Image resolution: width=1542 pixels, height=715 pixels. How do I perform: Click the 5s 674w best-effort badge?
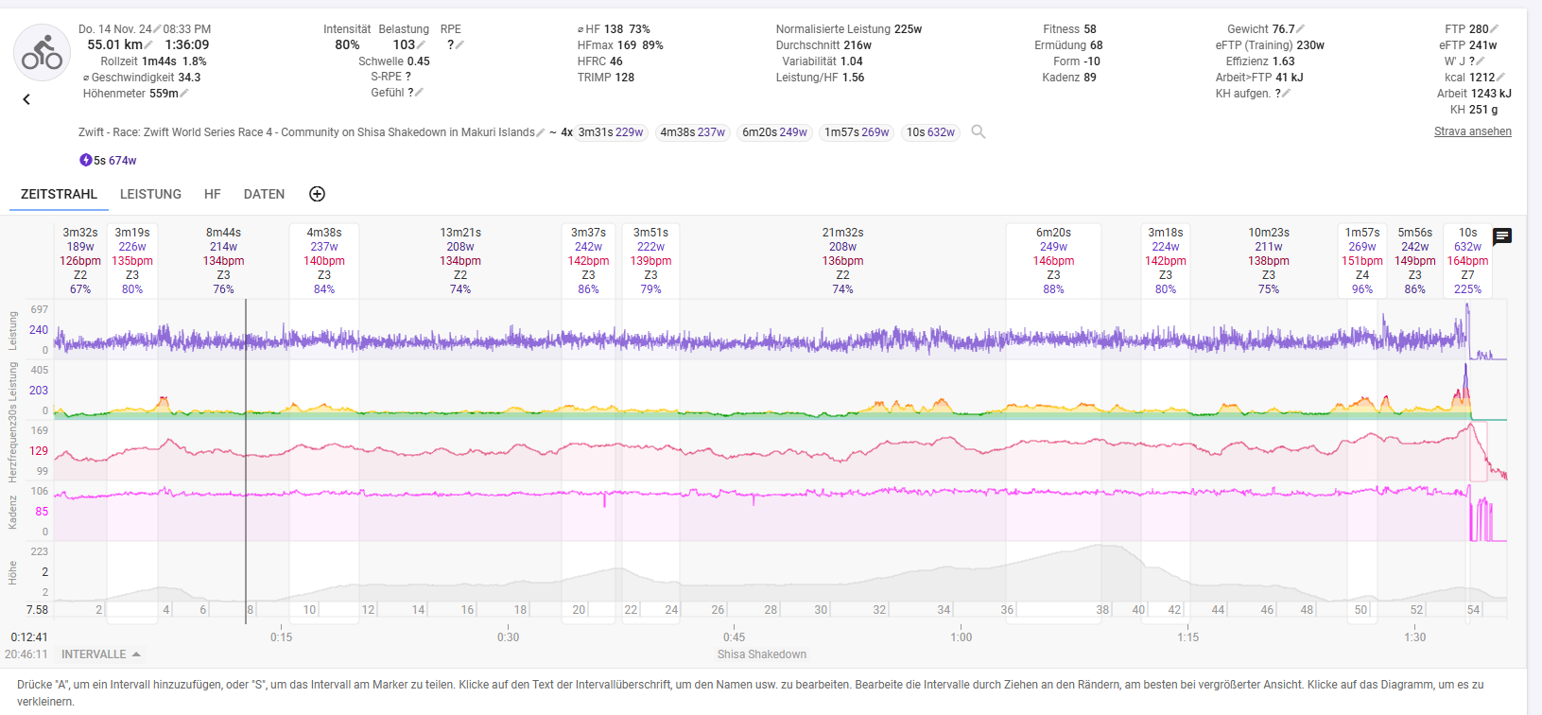(108, 161)
